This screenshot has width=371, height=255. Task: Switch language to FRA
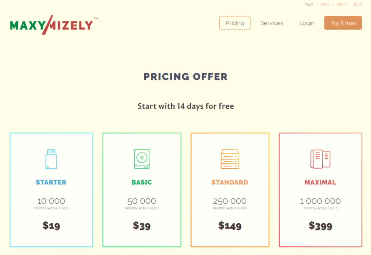tap(325, 5)
